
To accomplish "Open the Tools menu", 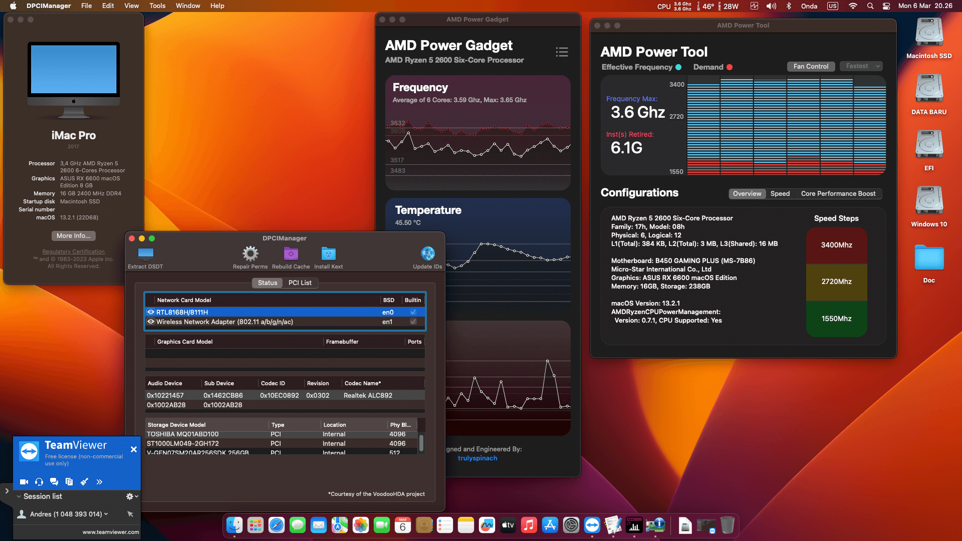I will 157,6.
